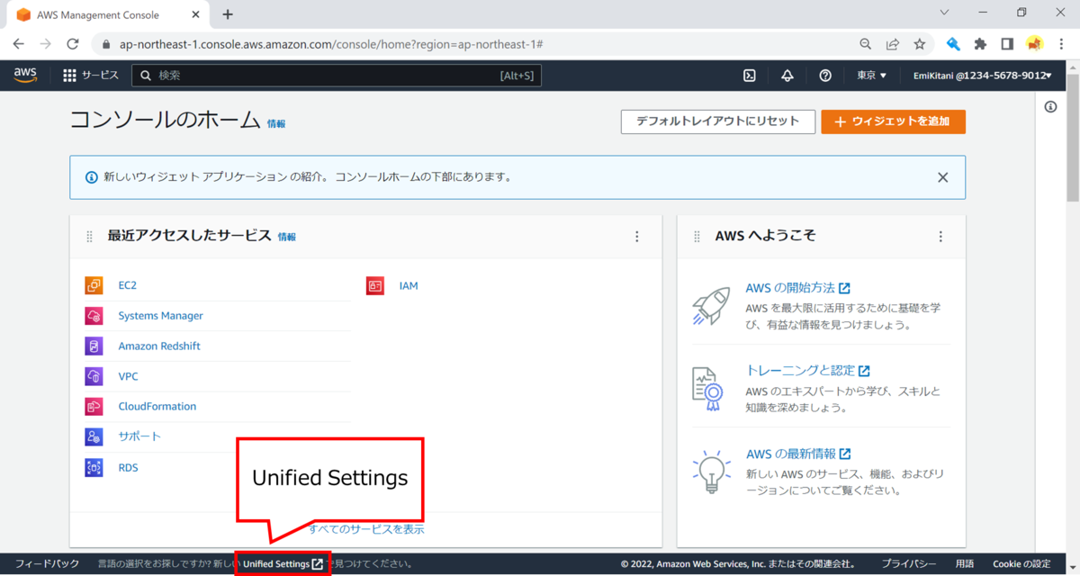This screenshot has height=576, width=1080.
Task: Open the notifications bell icon
Action: click(x=787, y=76)
